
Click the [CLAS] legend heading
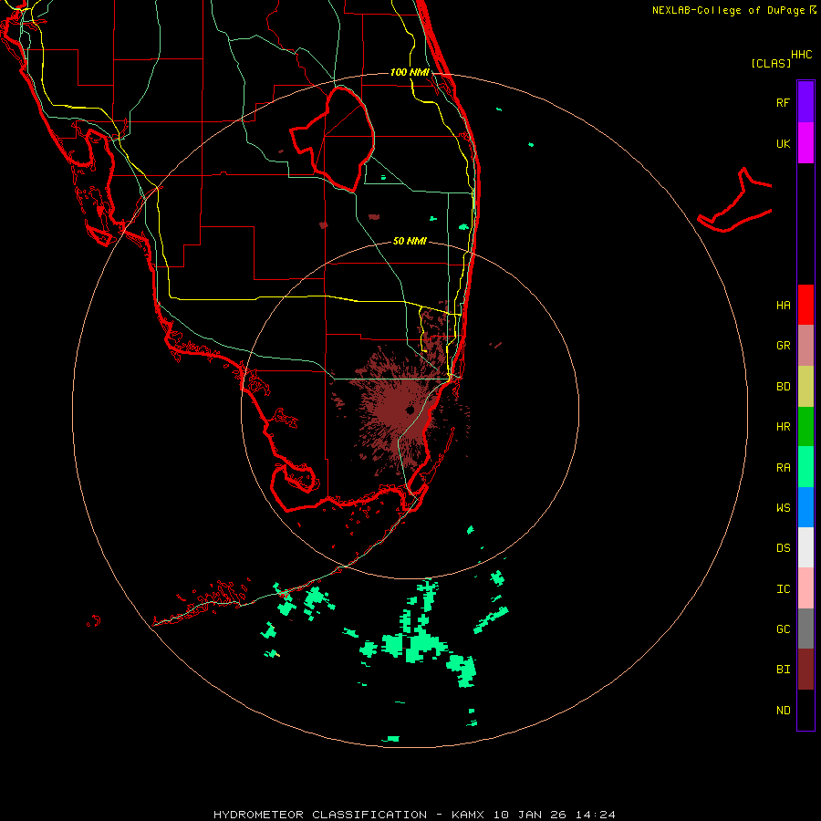771,63
